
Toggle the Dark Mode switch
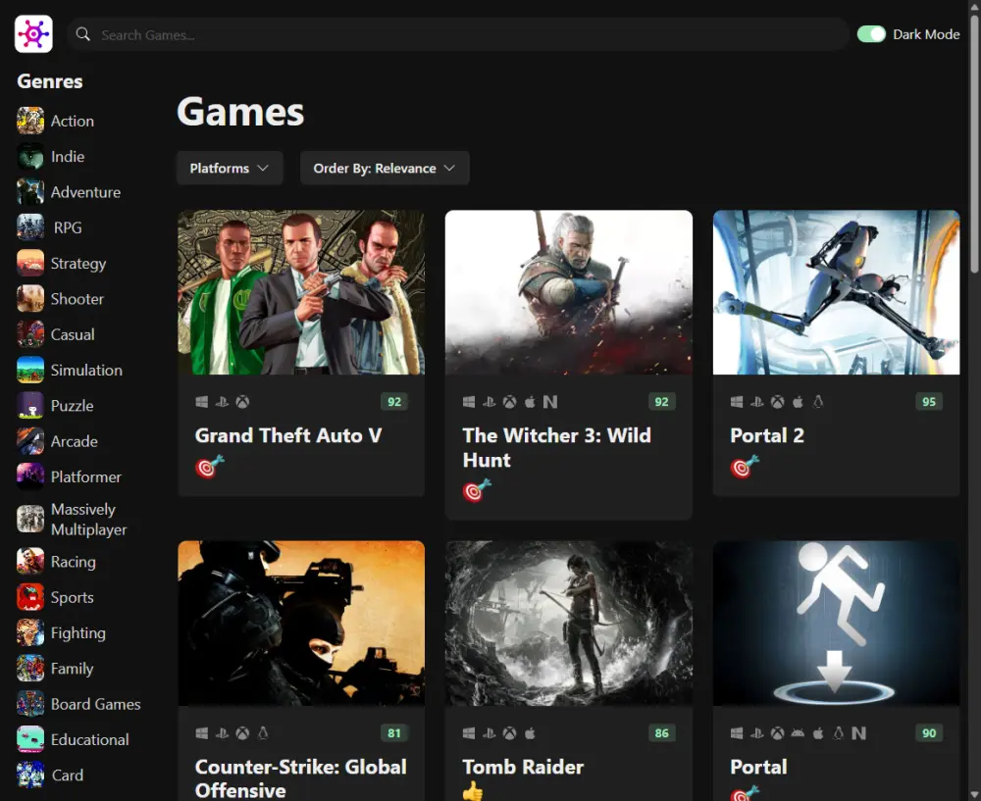tap(871, 33)
